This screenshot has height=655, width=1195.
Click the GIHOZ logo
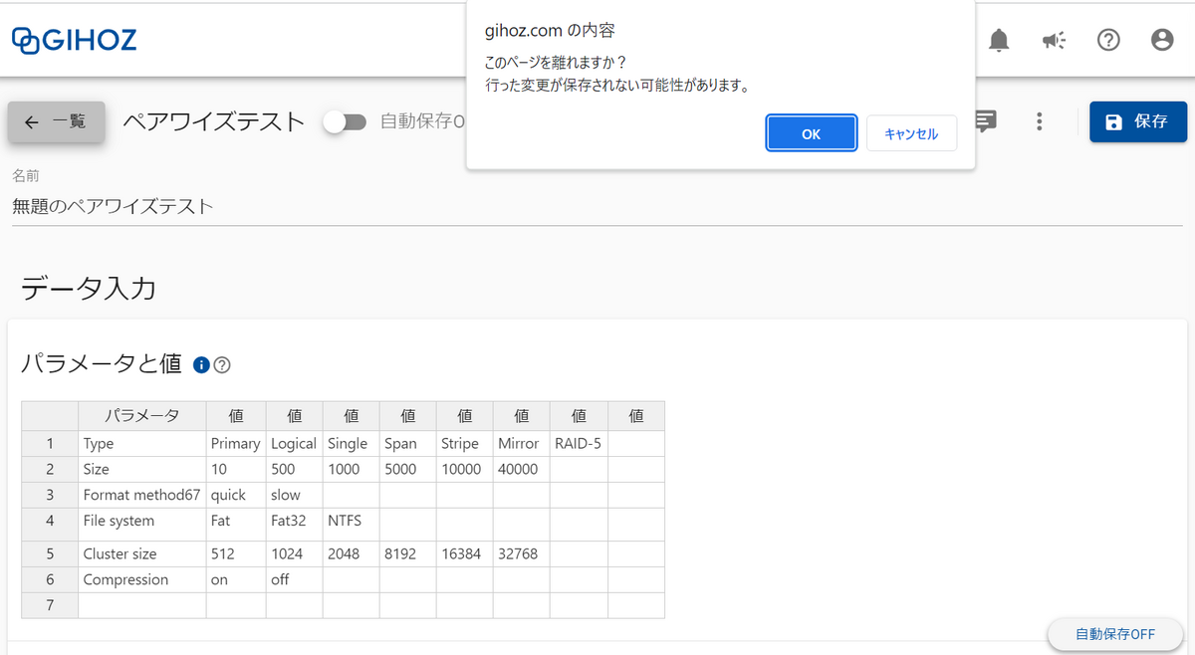tap(74, 40)
